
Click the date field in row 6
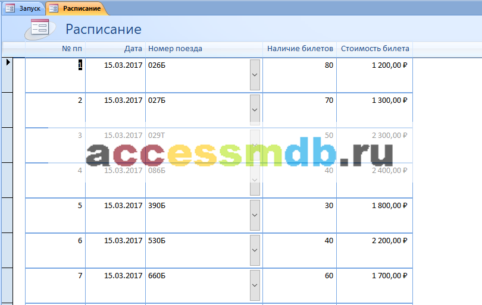[115, 250]
